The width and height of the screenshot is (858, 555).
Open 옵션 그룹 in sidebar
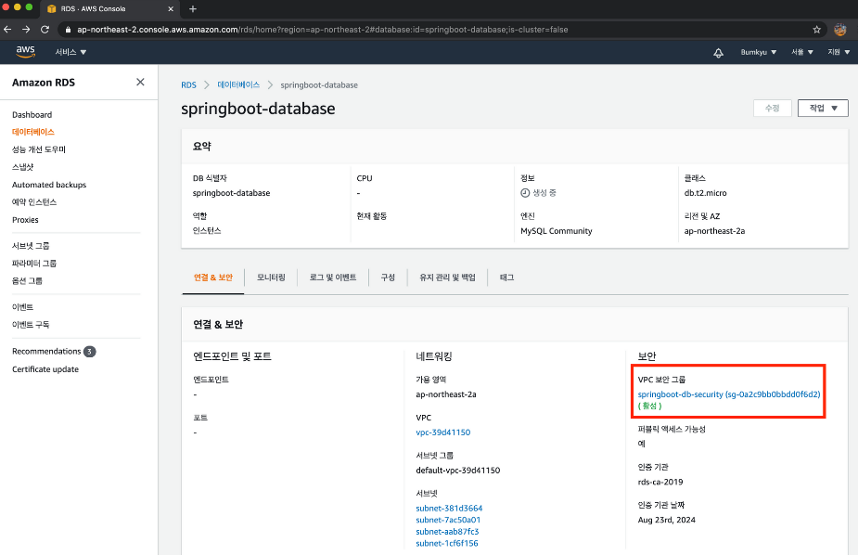tap(27, 281)
